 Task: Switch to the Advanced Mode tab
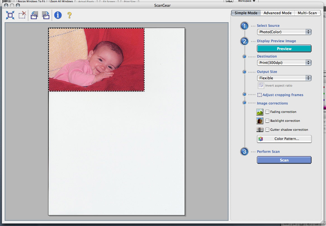(x=277, y=13)
